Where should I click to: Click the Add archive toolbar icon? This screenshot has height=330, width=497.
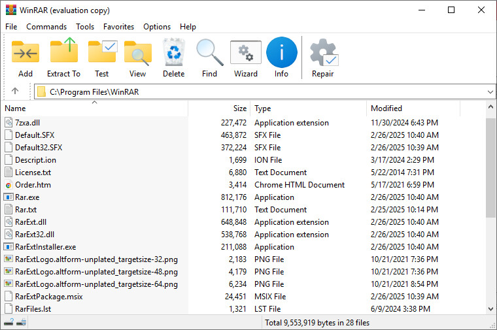click(26, 54)
